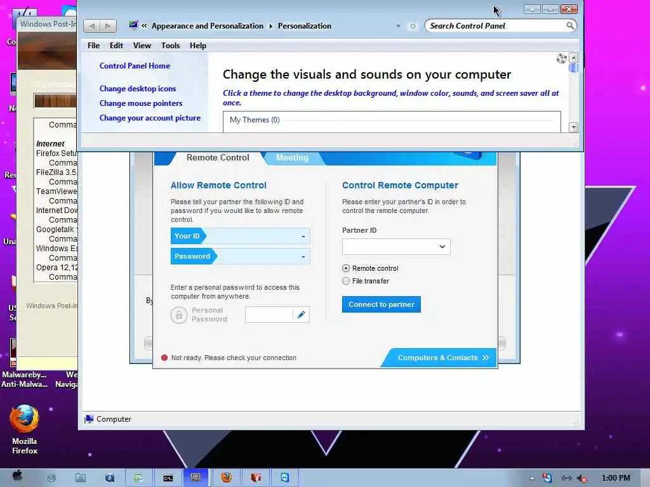Go back in Control Panel navigation

click(x=92, y=26)
